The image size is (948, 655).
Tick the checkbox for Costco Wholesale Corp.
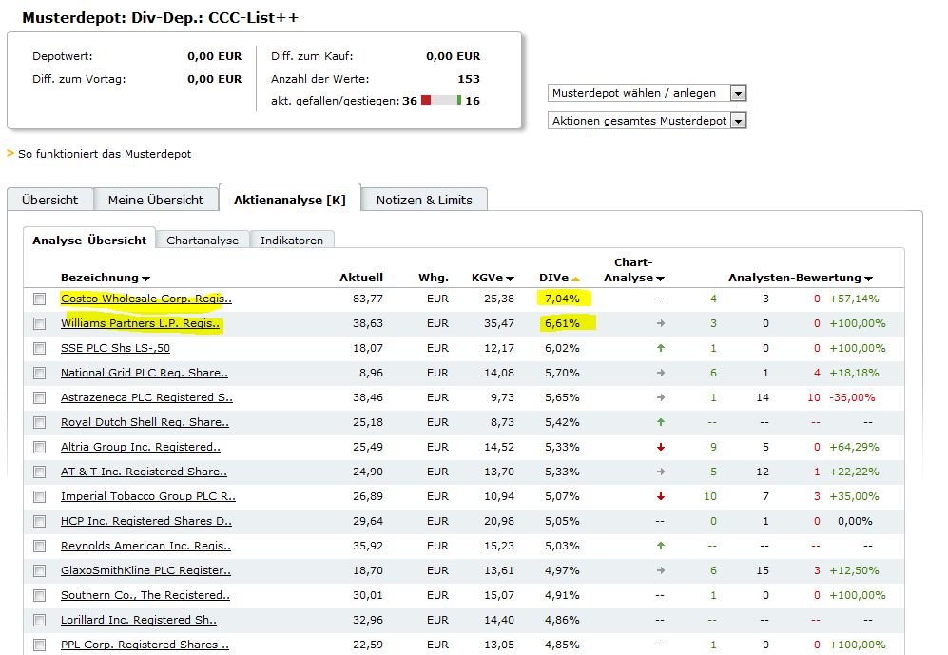pyautogui.click(x=39, y=299)
